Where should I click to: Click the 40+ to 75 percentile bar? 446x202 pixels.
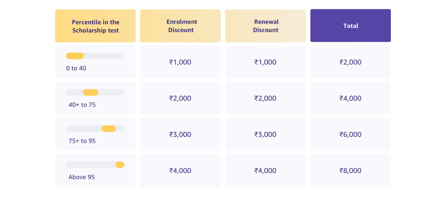pos(95,92)
